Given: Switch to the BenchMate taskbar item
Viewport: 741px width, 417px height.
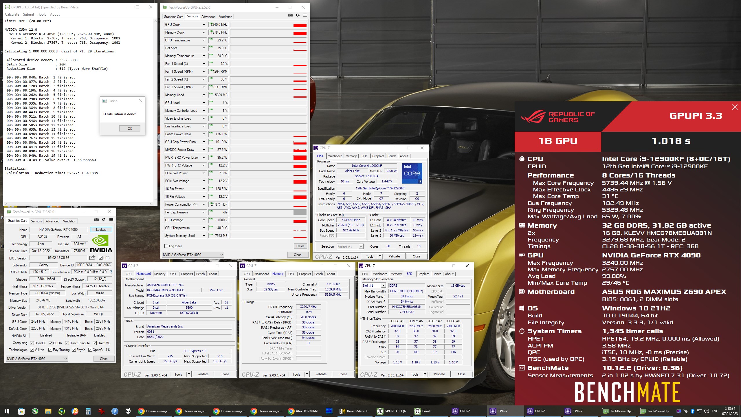Looking at the screenshot, I should [355, 411].
